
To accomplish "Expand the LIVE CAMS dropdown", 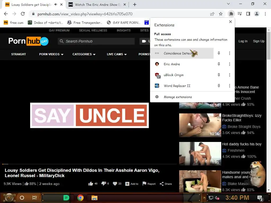I will [117, 54].
